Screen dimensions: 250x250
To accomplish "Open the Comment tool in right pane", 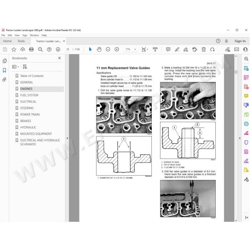I will click(x=246, y=96).
